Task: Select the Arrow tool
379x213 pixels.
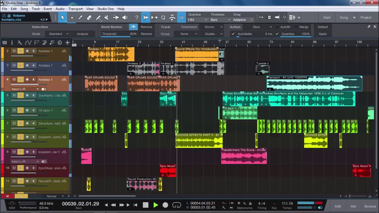Action: [62, 17]
